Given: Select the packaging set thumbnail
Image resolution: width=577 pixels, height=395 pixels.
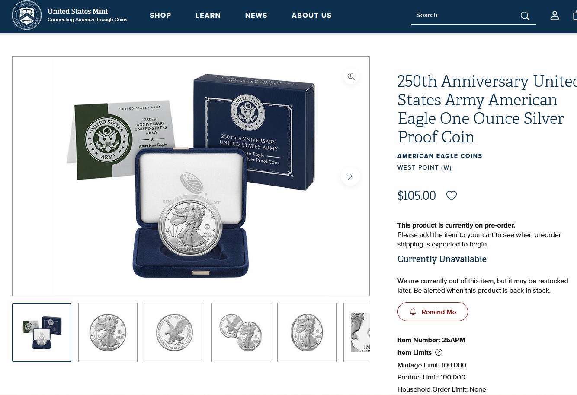Looking at the screenshot, I should [x=42, y=332].
